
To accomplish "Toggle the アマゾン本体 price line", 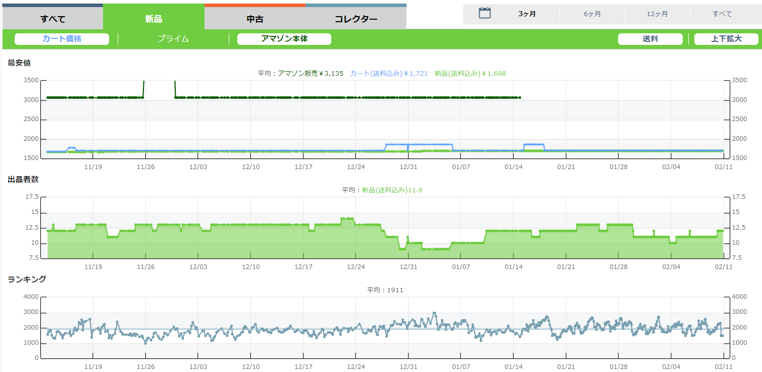I will click(284, 39).
